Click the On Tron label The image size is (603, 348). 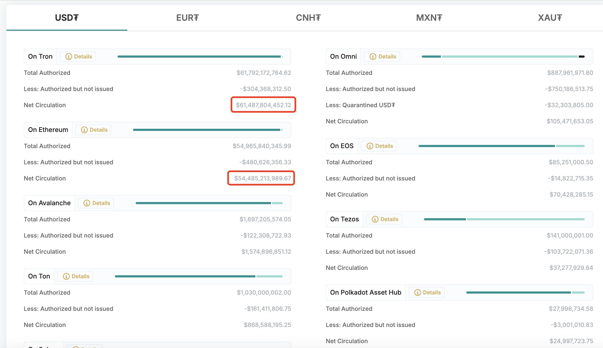point(40,57)
